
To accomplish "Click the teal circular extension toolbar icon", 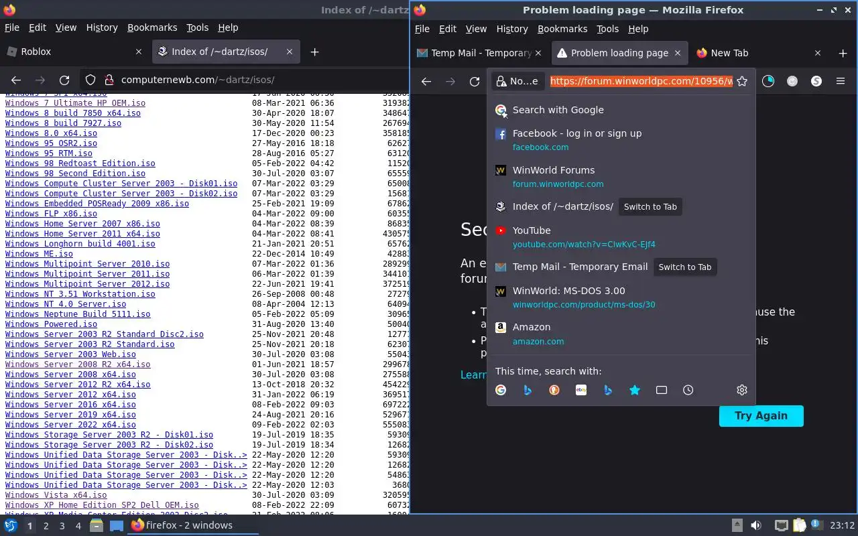I will tap(768, 81).
